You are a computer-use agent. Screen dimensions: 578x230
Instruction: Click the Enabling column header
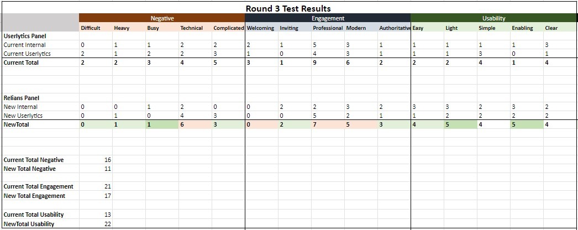[522, 28]
